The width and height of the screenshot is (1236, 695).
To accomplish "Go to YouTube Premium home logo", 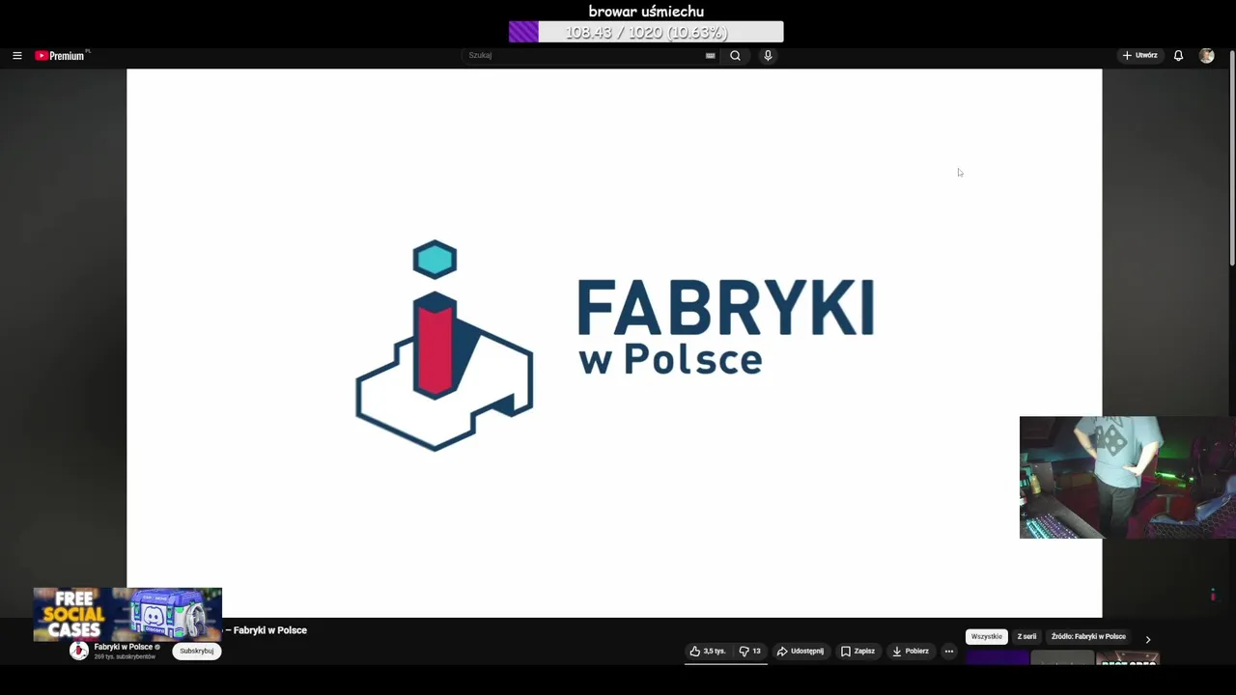I will 61,56.
